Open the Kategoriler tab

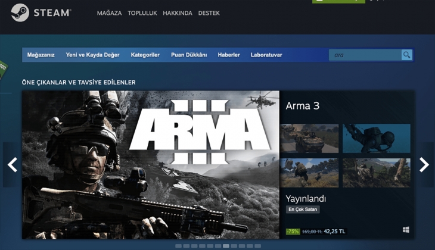point(145,55)
